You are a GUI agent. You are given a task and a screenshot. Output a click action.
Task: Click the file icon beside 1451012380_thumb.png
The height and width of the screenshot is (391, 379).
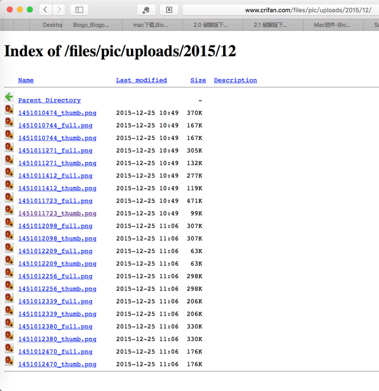9,336
